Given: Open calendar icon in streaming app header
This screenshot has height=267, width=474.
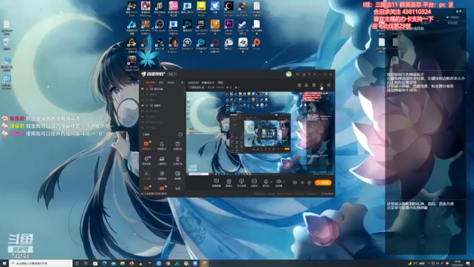Looking at the screenshot, I should pyautogui.click(x=314, y=85).
